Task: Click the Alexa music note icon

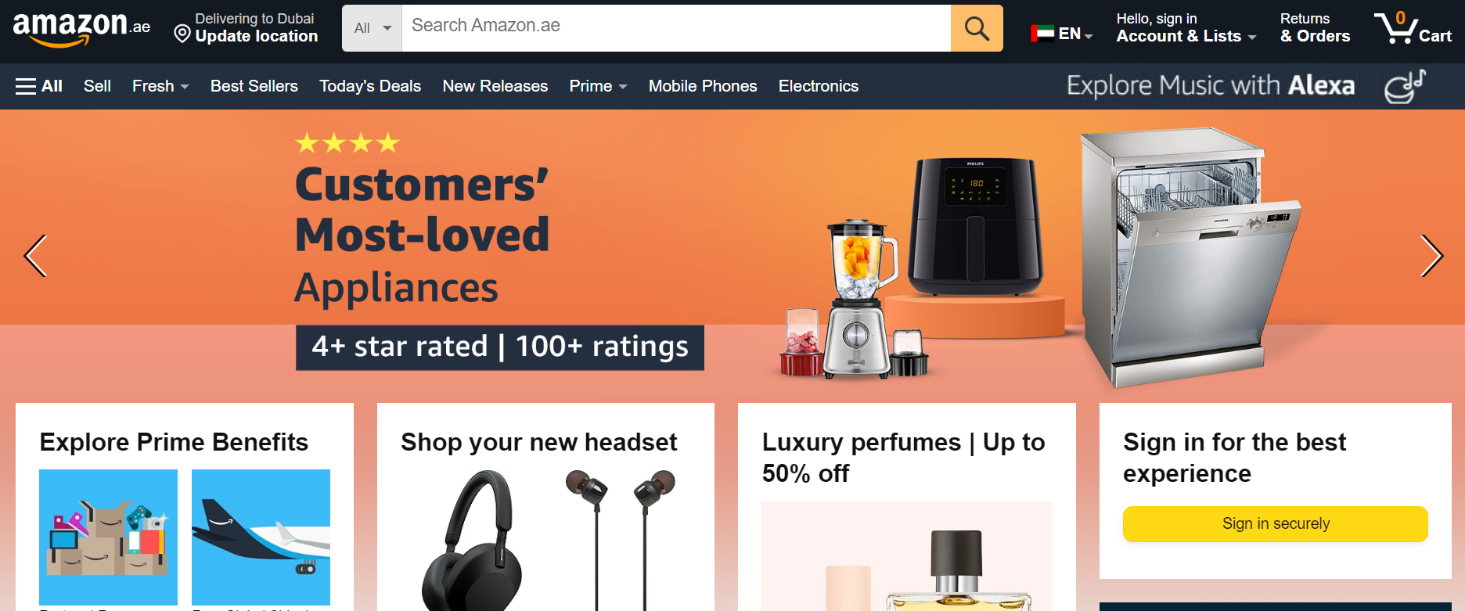Action: [x=1405, y=86]
